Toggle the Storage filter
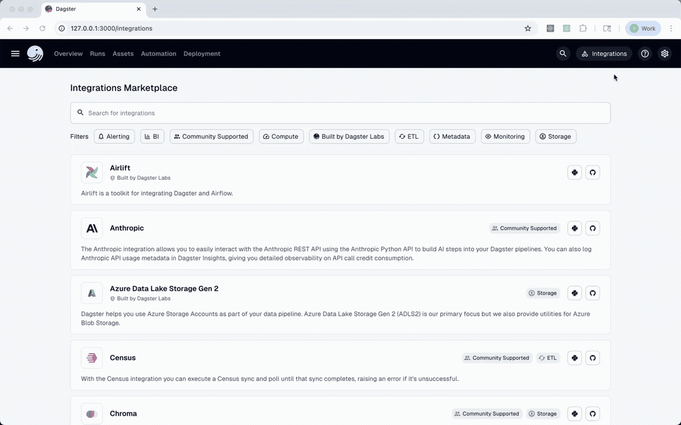Viewport: 681px width, 425px height. [556, 136]
